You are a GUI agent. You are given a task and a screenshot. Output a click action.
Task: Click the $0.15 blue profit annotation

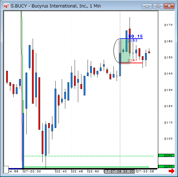(x=136, y=36)
